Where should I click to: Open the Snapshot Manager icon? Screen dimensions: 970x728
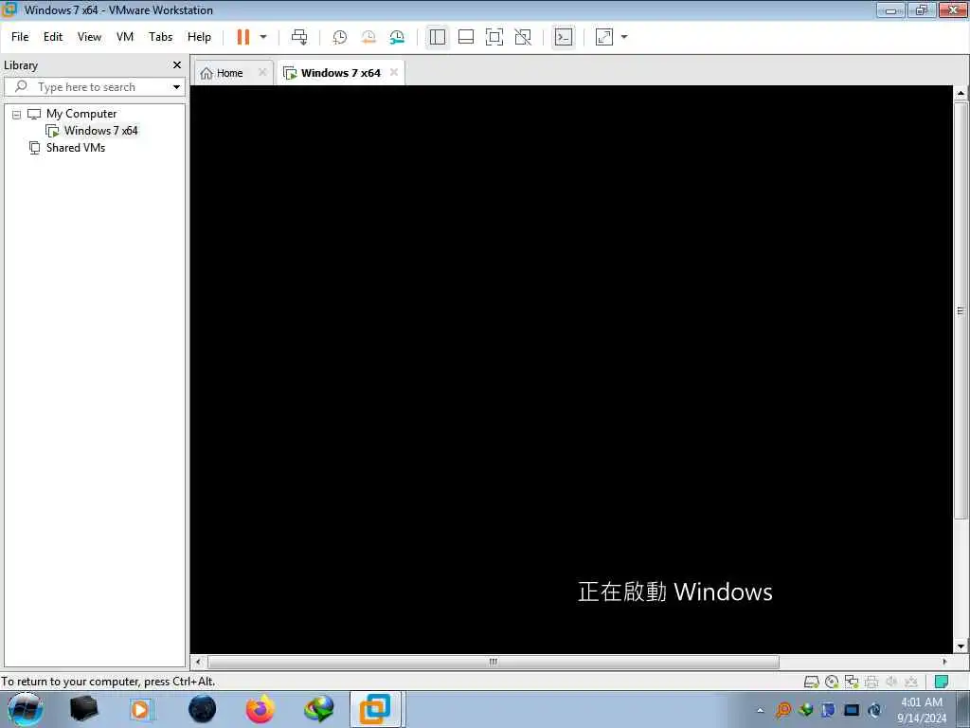coord(397,37)
